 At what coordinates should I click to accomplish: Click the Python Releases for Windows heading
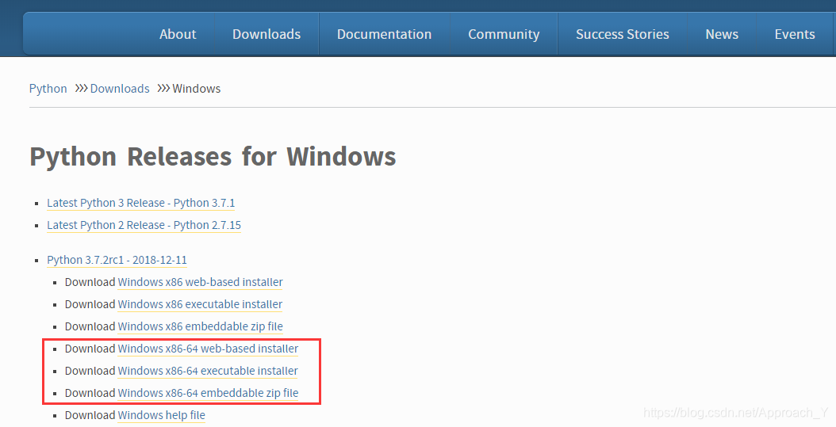(213, 157)
